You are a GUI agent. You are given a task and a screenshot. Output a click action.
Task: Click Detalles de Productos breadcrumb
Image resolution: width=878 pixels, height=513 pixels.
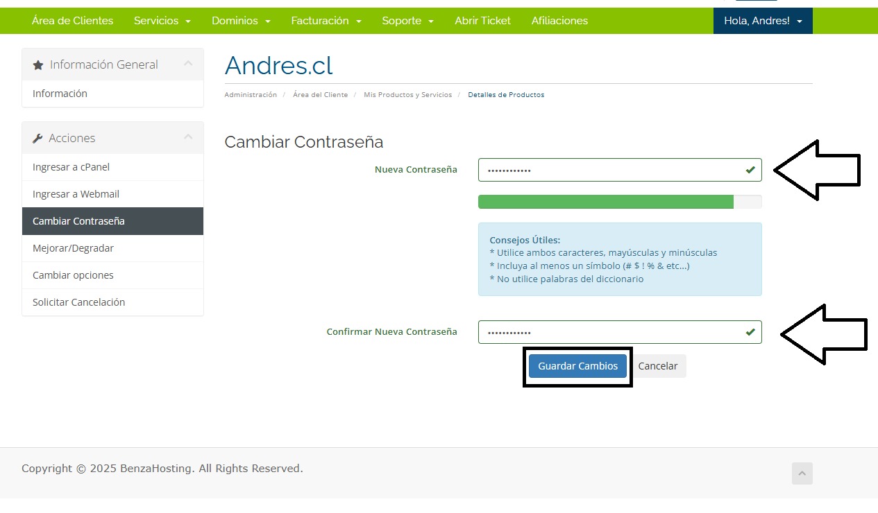coord(506,95)
